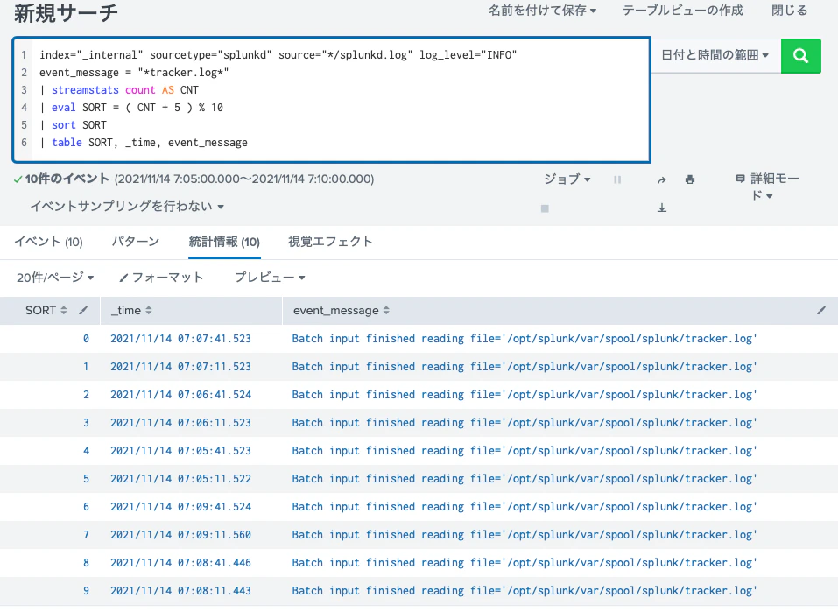Open ジョブ menu
This screenshot has width=838, height=612.
(567, 179)
